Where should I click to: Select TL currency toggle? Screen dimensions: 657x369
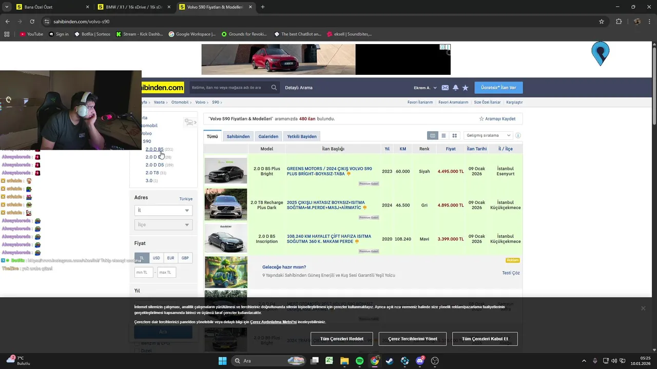[x=142, y=258]
